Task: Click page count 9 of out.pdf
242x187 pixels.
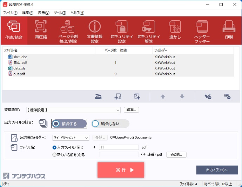Action: [115, 74]
